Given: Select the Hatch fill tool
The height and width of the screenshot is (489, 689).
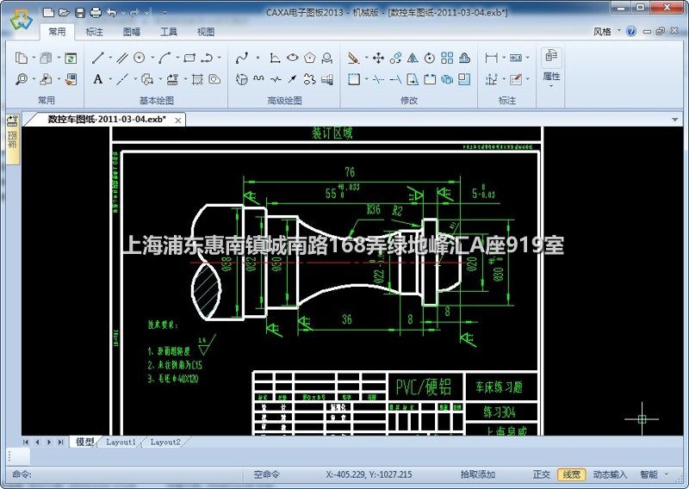Looking at the screenshot, I should 197,79.
